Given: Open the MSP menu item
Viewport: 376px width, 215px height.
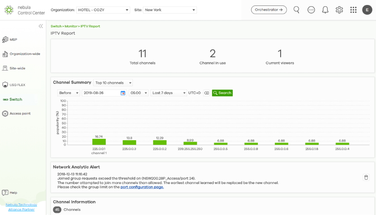Looking at the screenshot, I should click(x=13, y=39).
